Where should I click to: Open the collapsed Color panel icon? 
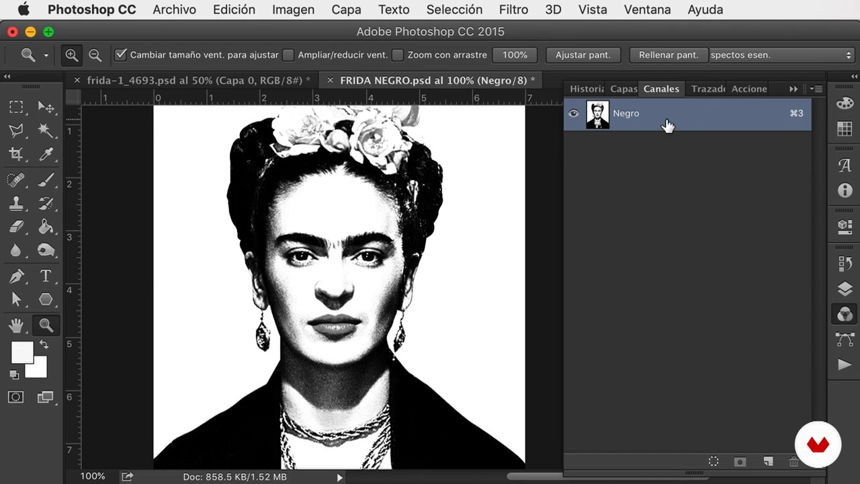[x=845, y=104]
